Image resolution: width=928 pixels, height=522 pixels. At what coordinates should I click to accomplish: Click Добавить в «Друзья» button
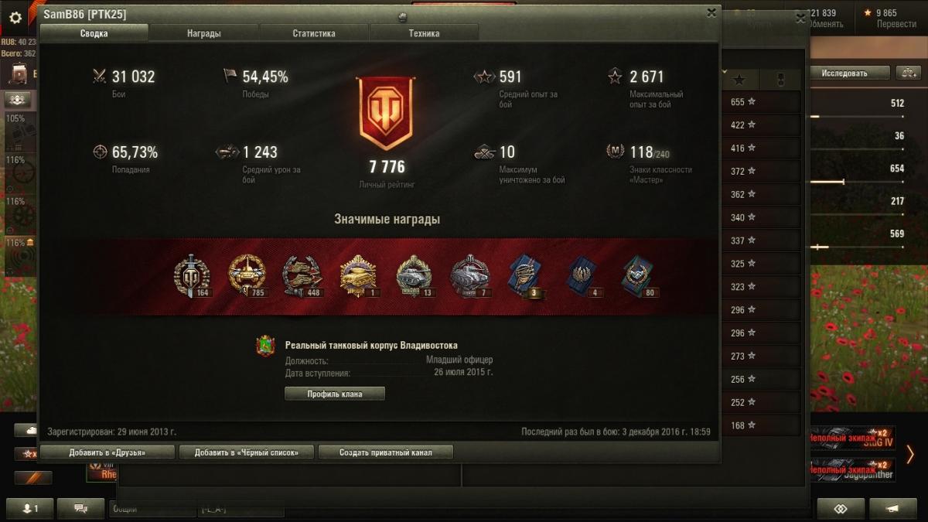[x=107, y=452]
